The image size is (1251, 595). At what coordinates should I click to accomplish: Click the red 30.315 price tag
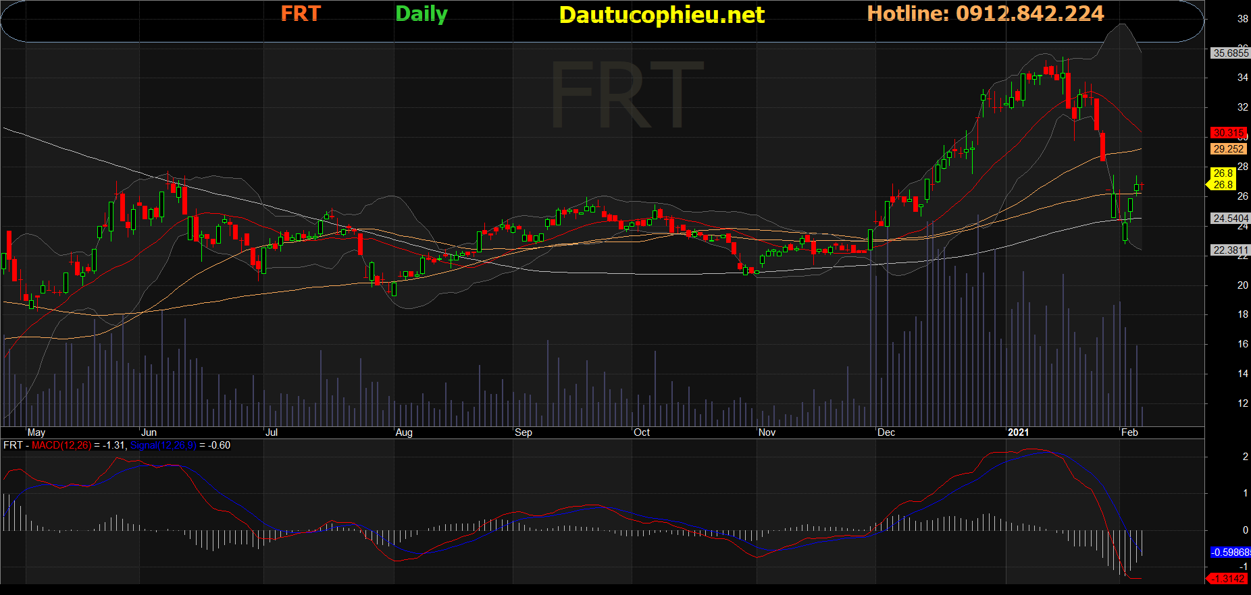click(x=1228, y=133)
